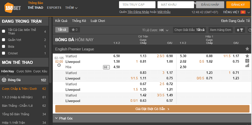Image resolution: width=252 pixels, height=125 pixels.
Task: Expand the Phạt Góc section
Action: tap(151, 118)
